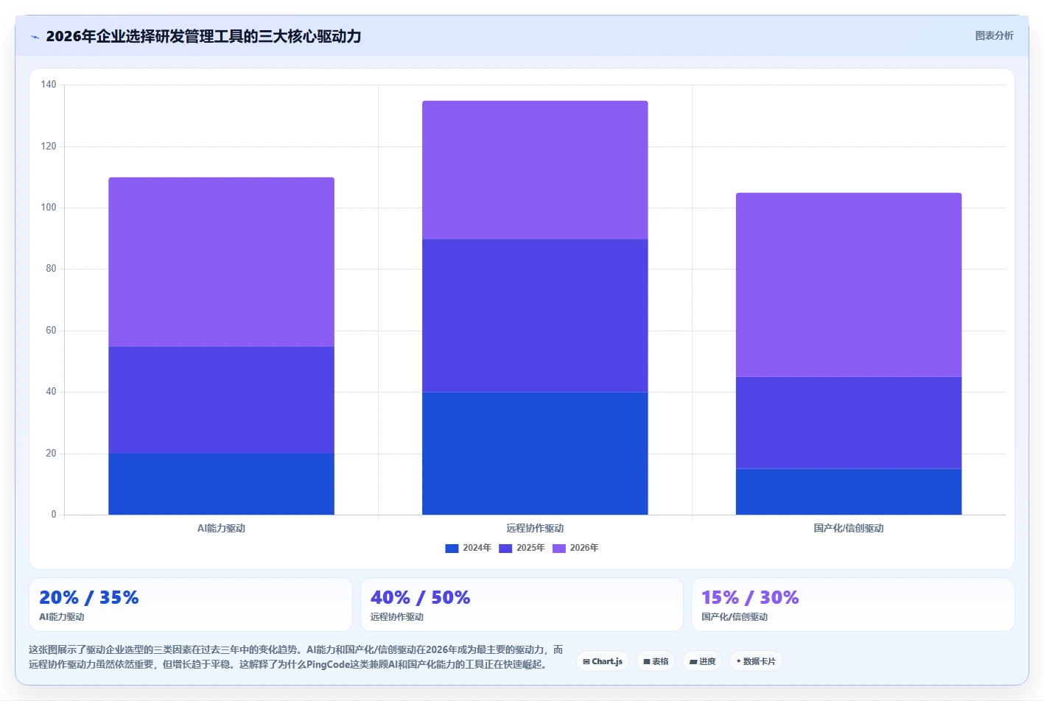Click the 2024年 segment of AI能力驱动 bar
Screen dimensions: 1044x701
coord(221,484)
